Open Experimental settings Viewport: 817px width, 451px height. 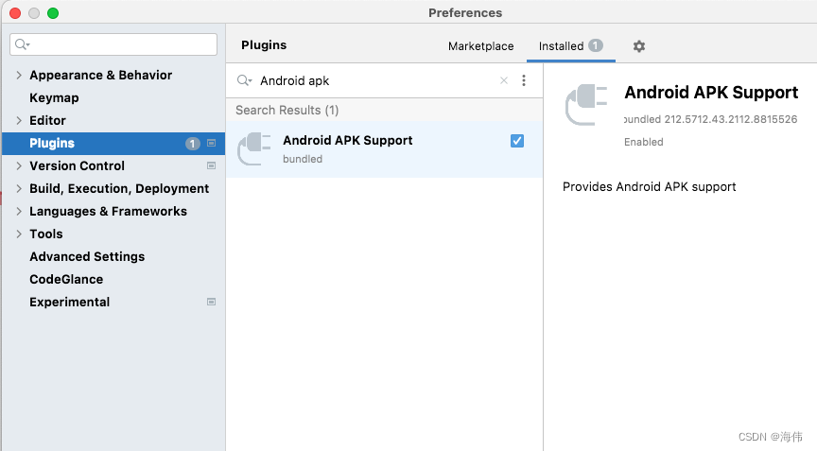pyautogui.click(x=69, y=302)
